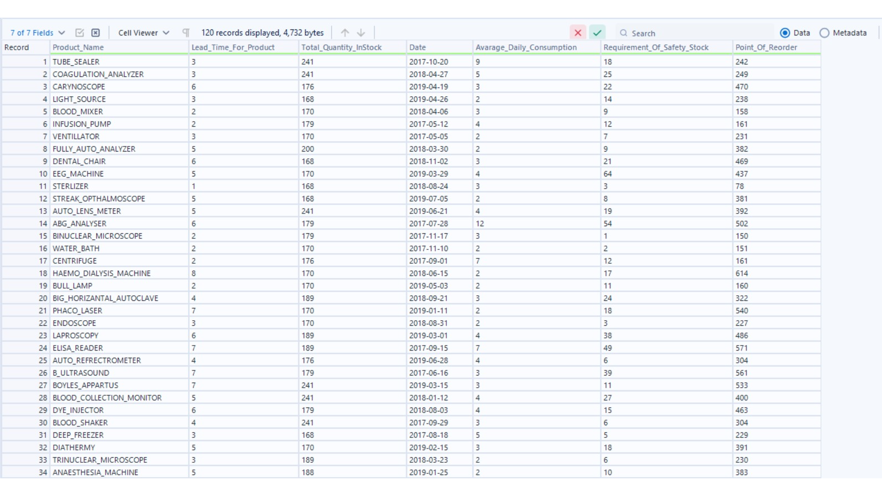Select the Metadata radio button
Screen dimensions: 882x496
[824, 33]
